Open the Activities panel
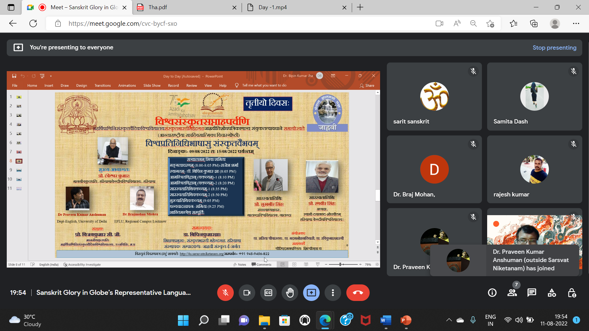This screenshot has height=331, width=589. [552, 293]
